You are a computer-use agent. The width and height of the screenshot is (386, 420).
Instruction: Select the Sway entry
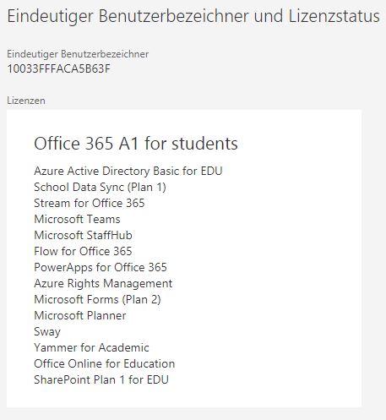click(47, 332)
